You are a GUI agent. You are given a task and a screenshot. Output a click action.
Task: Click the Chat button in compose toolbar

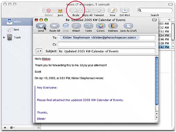[65, 26]
